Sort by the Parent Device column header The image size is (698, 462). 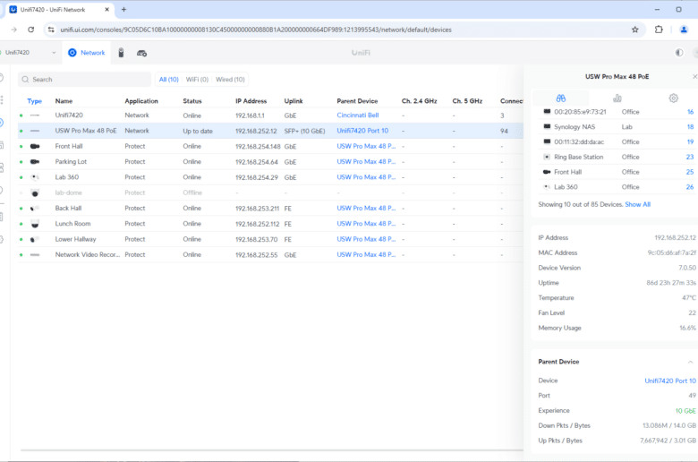(x=357, y=101)
